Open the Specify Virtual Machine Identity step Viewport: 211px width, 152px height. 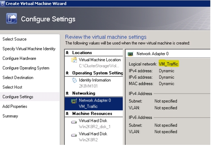(29, 49)
